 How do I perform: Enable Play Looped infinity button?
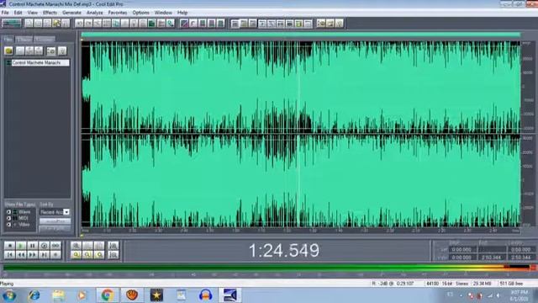(55, 246)
